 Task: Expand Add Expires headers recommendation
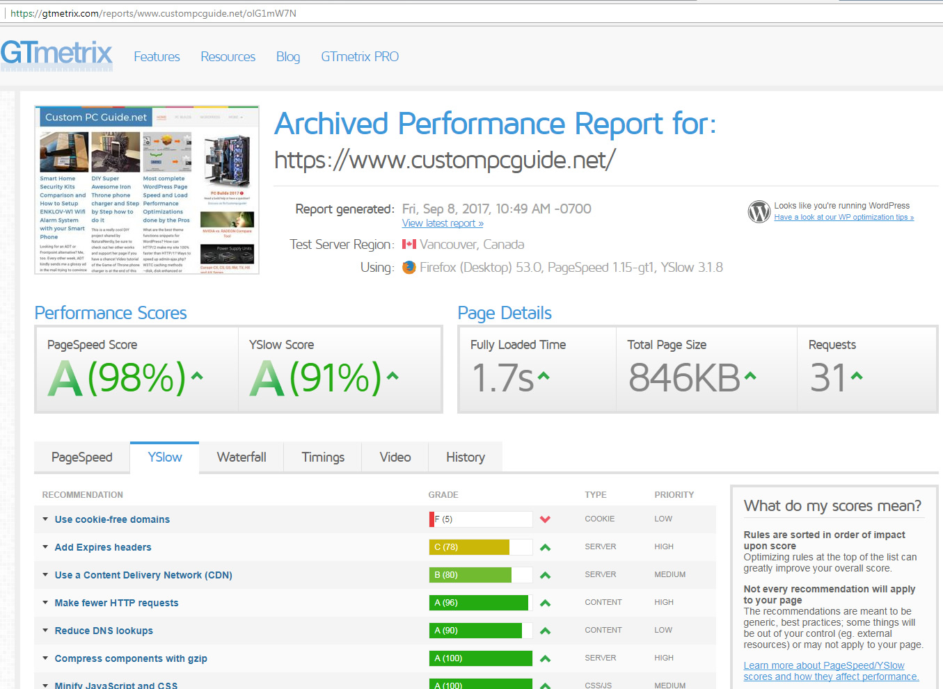pos(45,546)
